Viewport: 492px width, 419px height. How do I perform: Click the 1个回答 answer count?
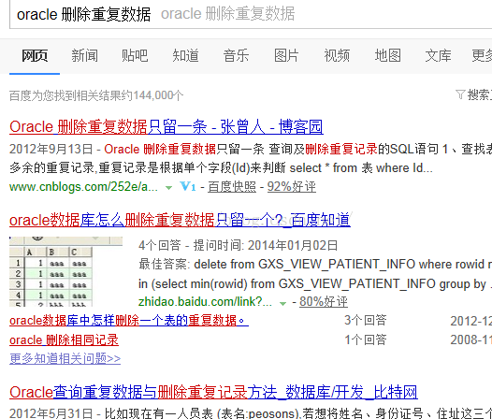(x=366, y=340)
